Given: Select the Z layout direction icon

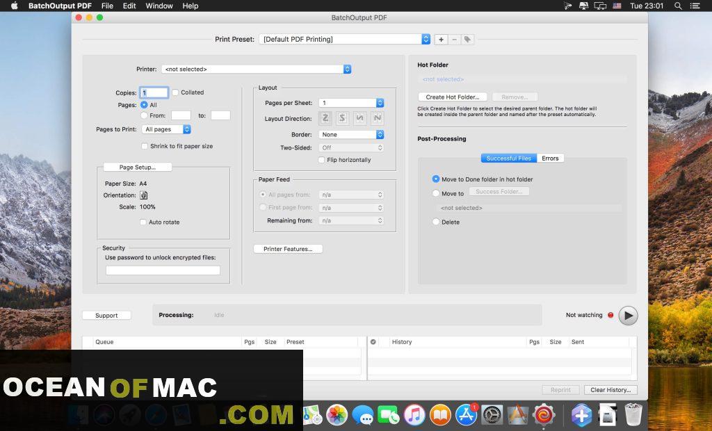Looking at the screenshot, I should tap(325, 118).
